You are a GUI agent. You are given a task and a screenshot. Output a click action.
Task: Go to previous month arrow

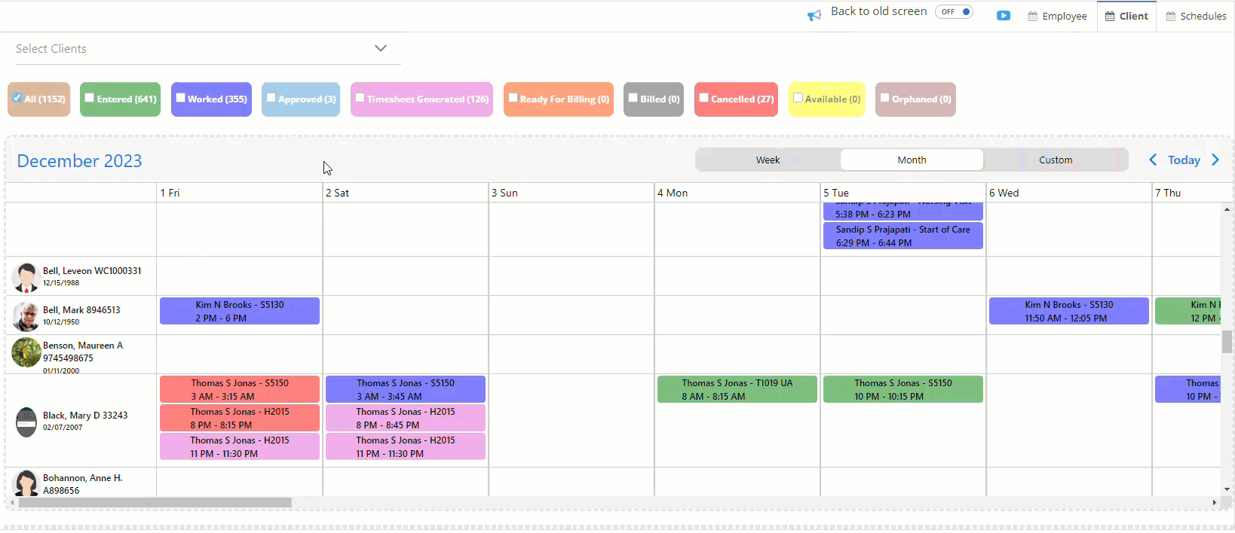pos(1152,160)
